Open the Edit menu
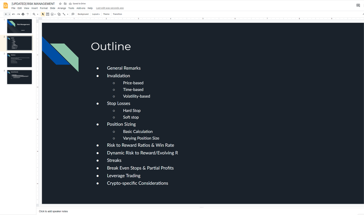 (20, 8)
